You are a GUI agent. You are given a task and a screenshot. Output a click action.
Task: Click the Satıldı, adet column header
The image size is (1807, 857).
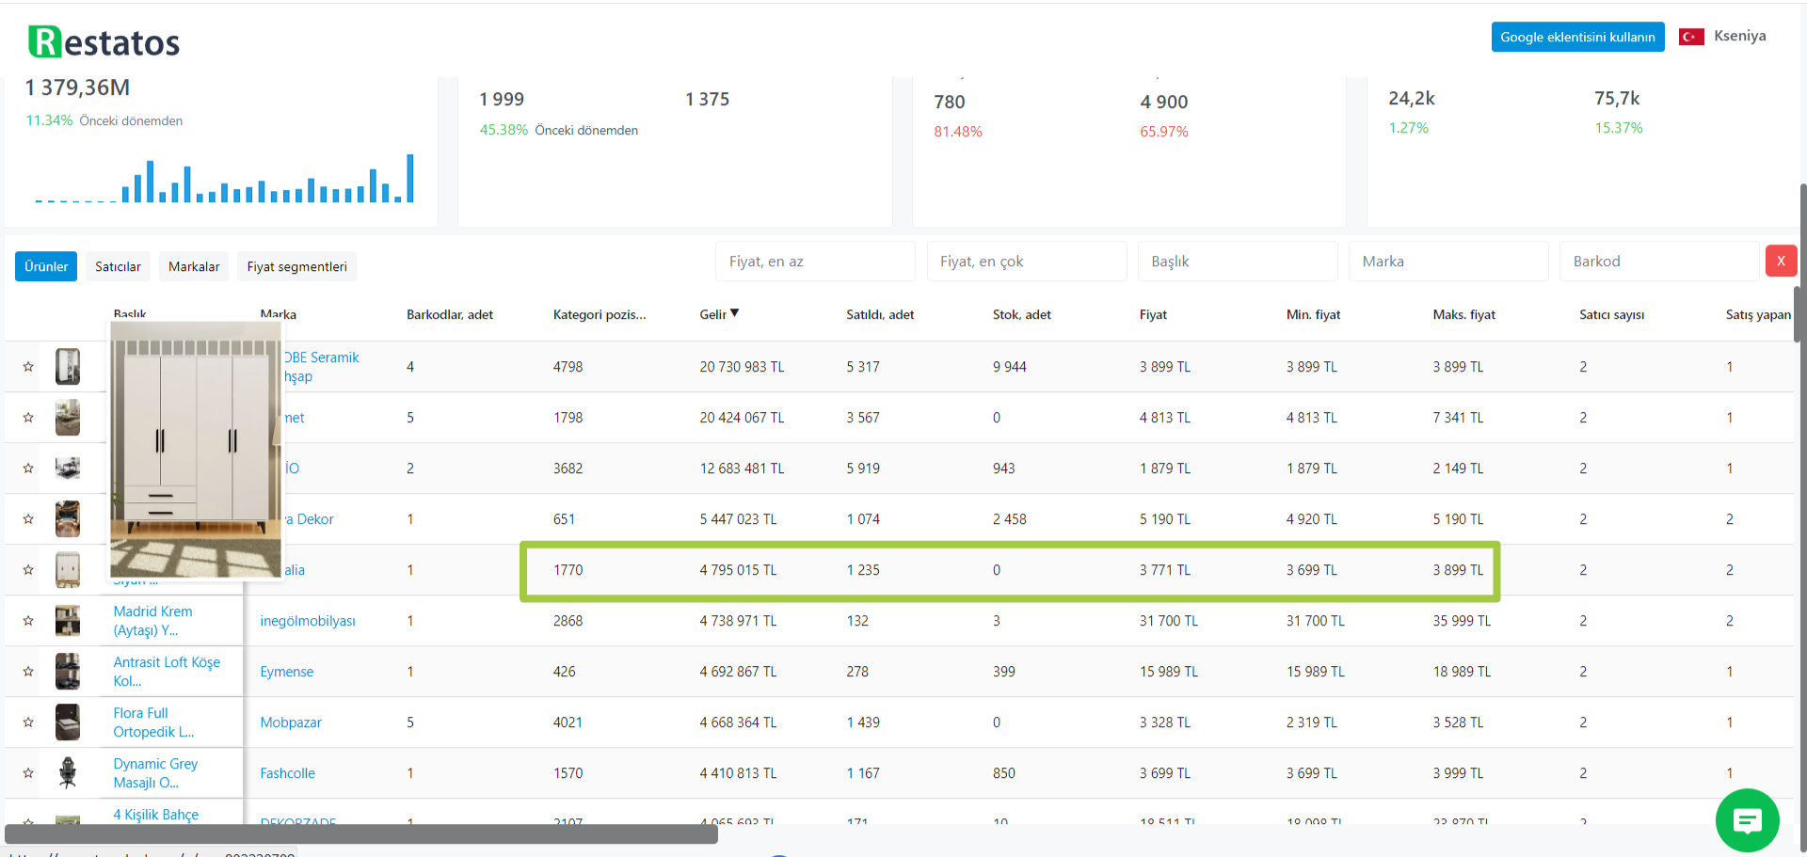[880, 314]
